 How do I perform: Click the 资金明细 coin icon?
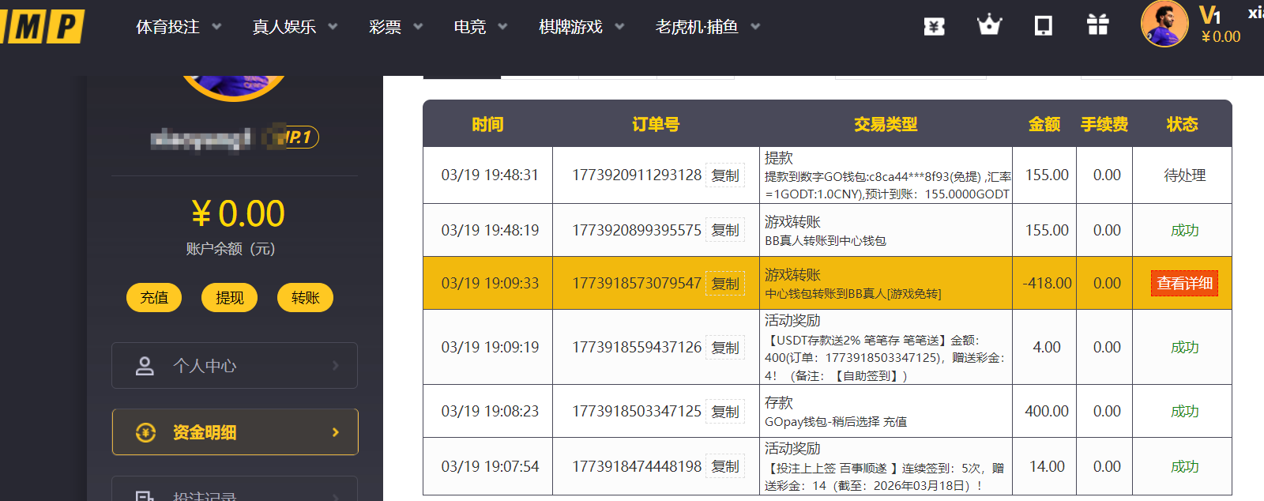(145, 432)
